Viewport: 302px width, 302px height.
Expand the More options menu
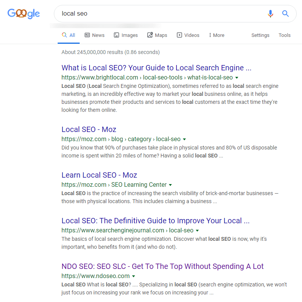216,35
